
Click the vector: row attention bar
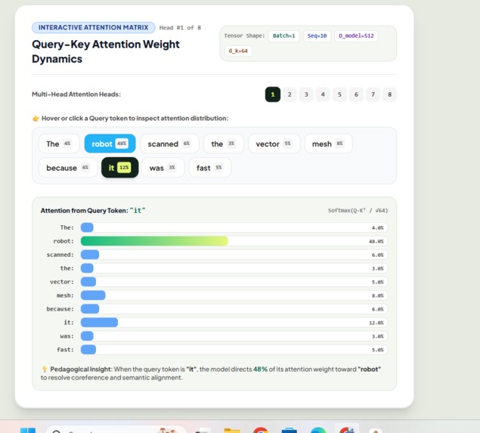pyautogui.click(x=88, y=282)
